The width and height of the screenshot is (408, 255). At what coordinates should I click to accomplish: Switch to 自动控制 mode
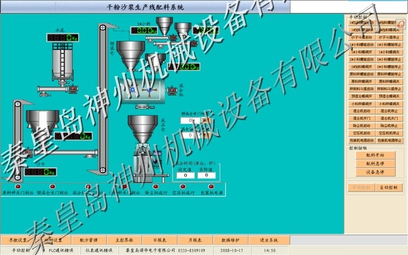coord(389,188)
